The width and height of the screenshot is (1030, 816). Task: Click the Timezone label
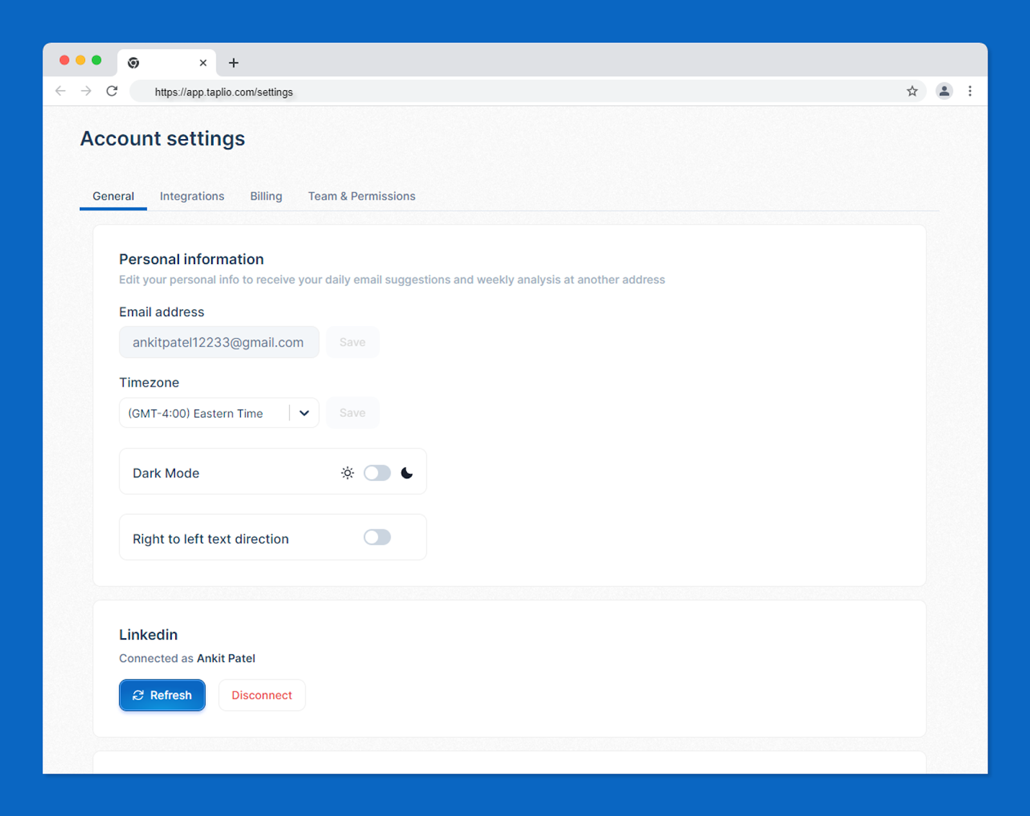[149, 383]
